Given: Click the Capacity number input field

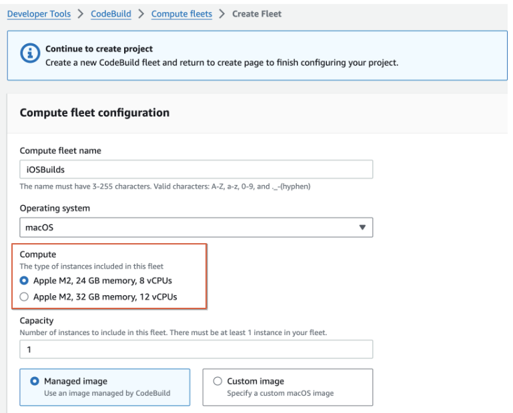Looking at the screenshot, I should pos(196,349).
